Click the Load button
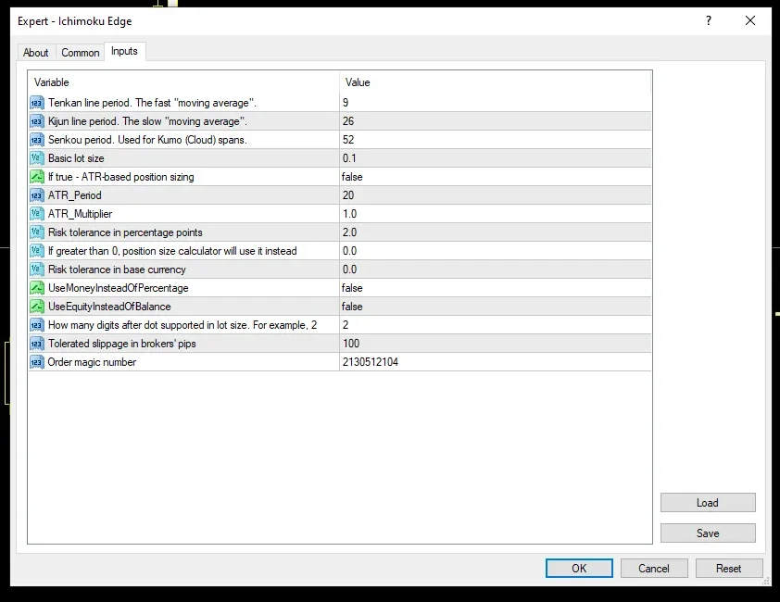Viewport: 780px width, 602px height. point(708,503)
